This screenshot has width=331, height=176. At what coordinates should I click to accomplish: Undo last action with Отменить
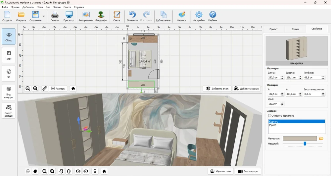pos(132,16)
